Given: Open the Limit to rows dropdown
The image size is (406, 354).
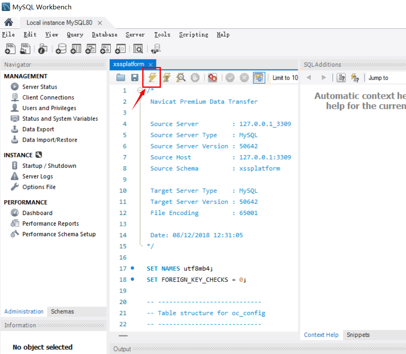Looking at the screenshot, I should (285, 78).
